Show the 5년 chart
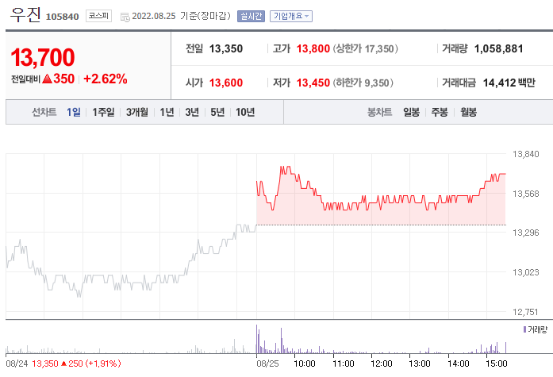553x377 pixels. 217,112
